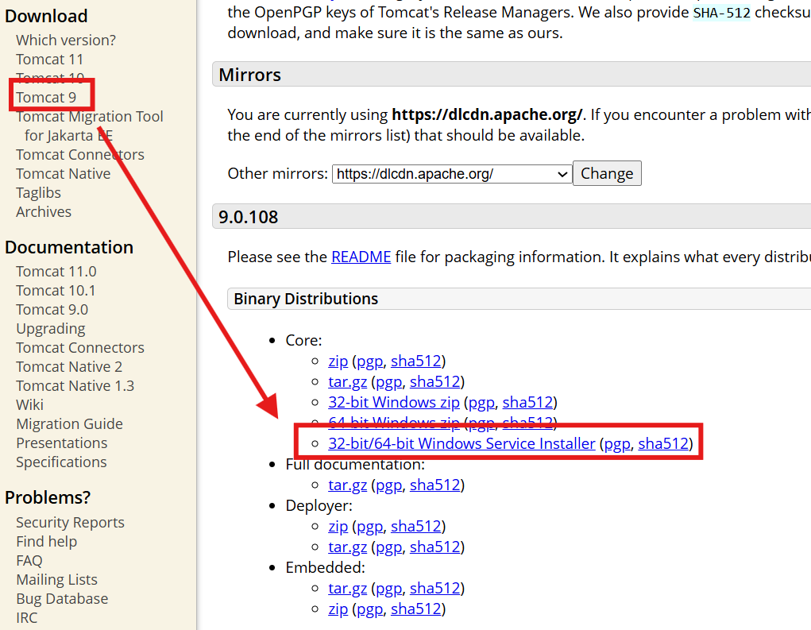Screen dimensions: 811x630
Task: Download the Deployer zip
Action: (338, 527)
